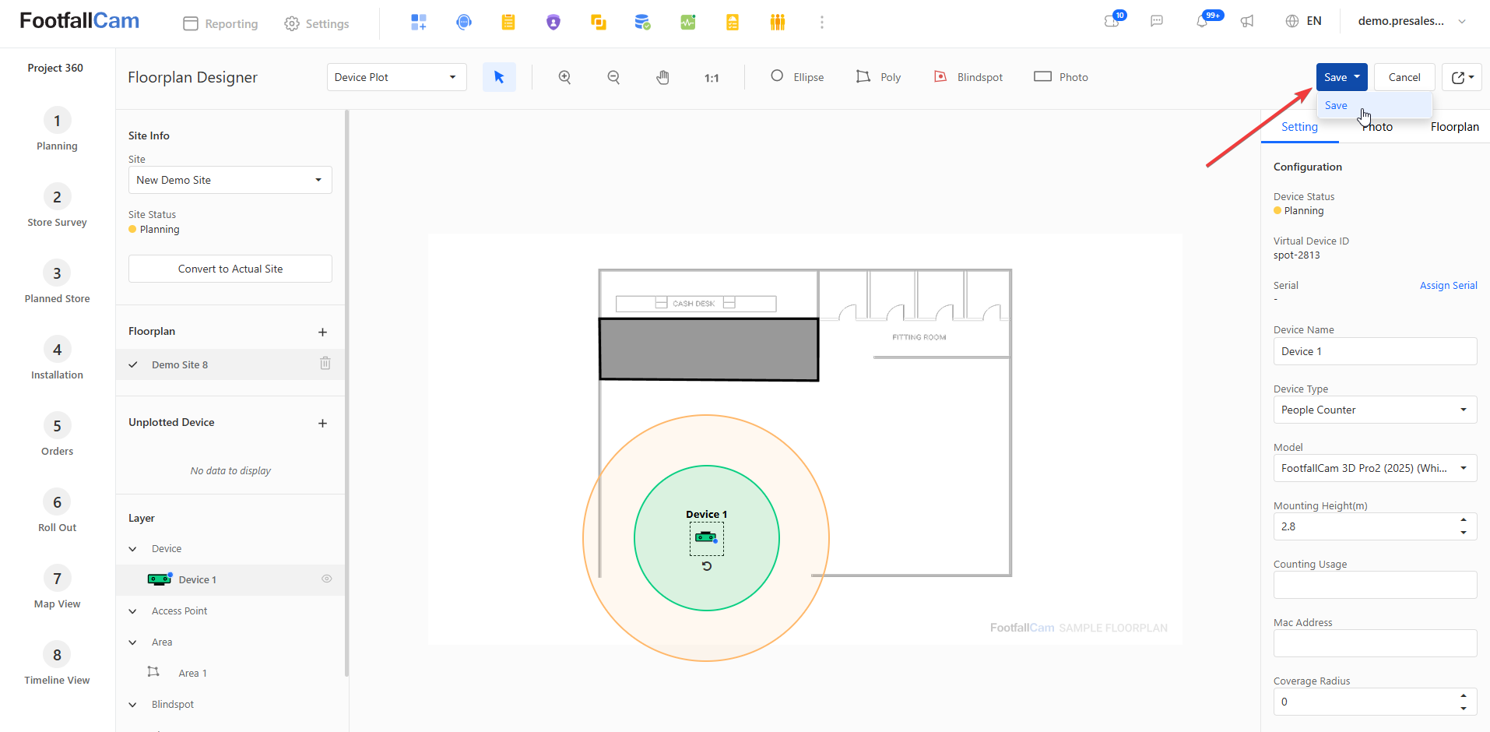Open the Device Plot mode dropdown
Image resolution: width=1490 pixels, height=732 pixels.
(396, 77)
